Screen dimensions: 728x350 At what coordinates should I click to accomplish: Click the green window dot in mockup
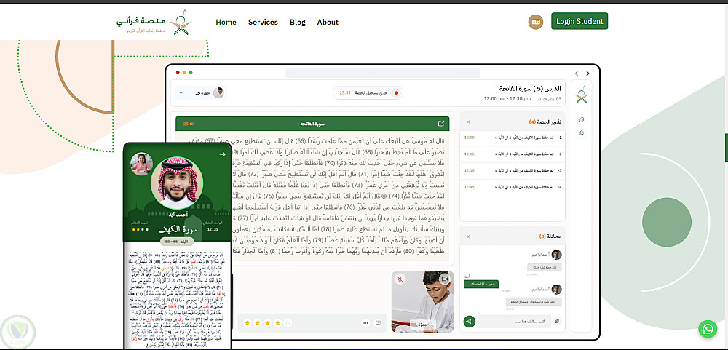point(191,73)
